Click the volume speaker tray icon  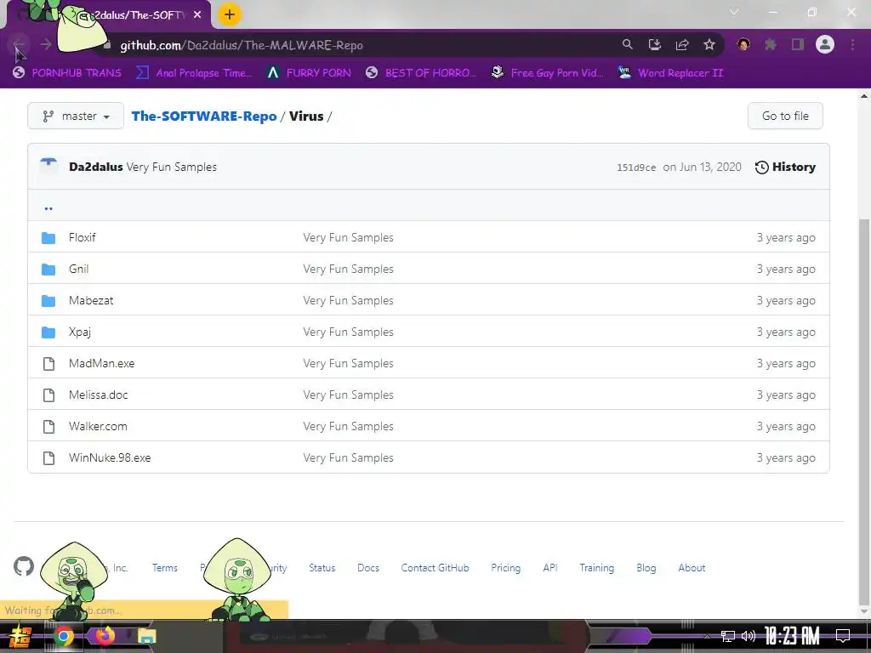point(749,636)
